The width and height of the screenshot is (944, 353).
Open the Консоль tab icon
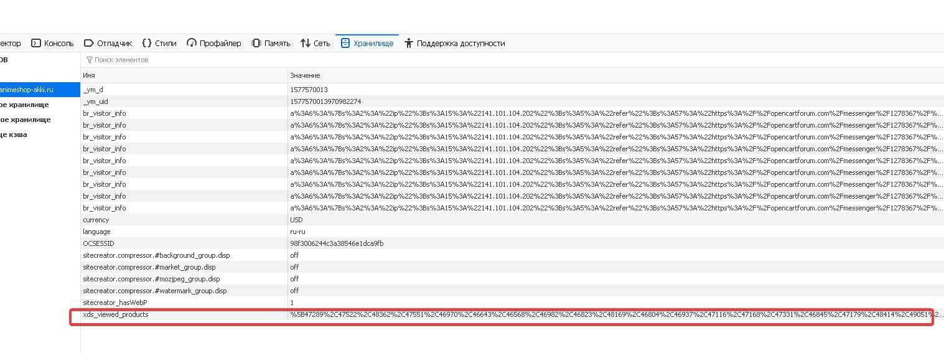[36, 44]
